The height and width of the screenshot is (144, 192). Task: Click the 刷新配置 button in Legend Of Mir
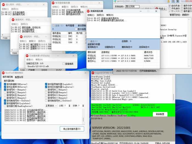pos(160,114)
